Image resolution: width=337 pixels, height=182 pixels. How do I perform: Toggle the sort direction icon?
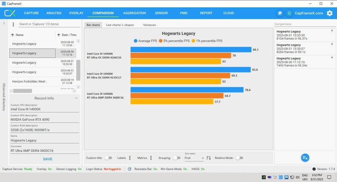pos(209,158)
